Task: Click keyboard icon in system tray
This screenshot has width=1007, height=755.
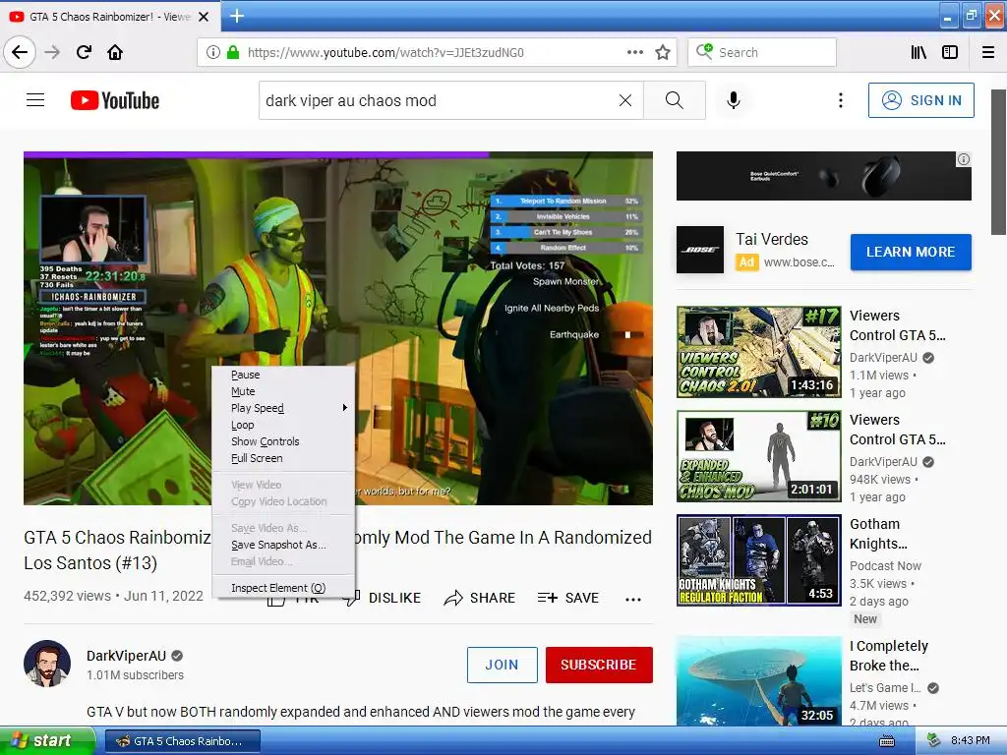Action: coord(886,741)
